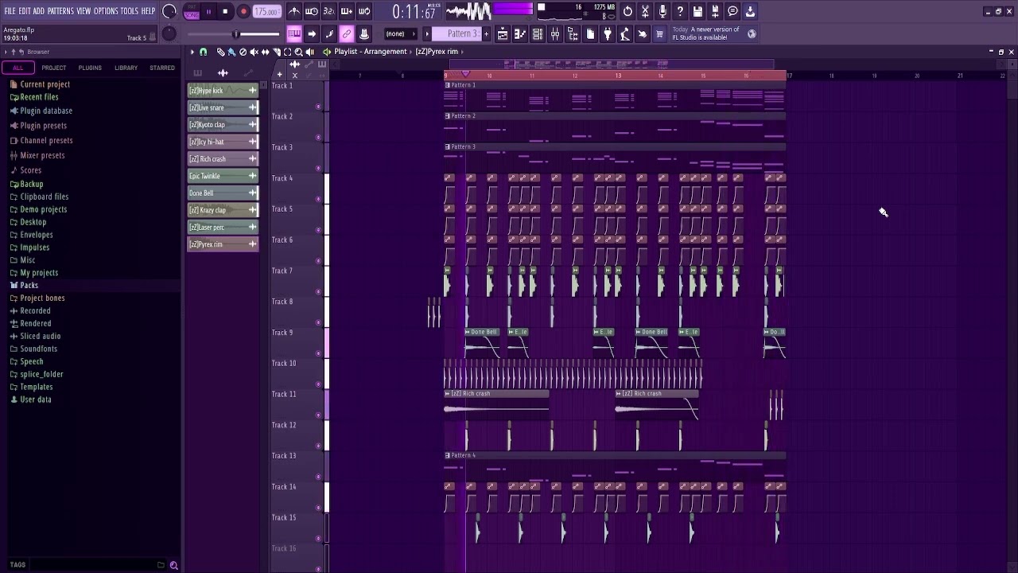Open the mixer view
Viewport: 1018px width, 573px height.
[x=555, y=33]
